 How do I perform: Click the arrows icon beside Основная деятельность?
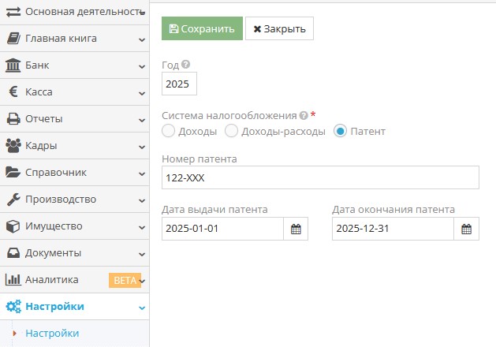click(13, 12)
